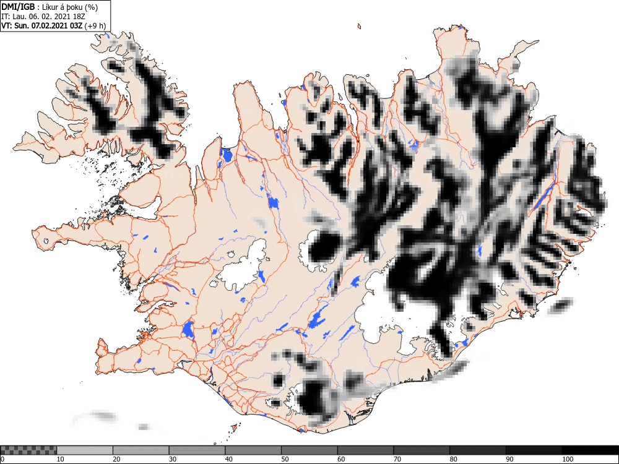Click the 0-10 checkered legend swatch

click(x=28, y=450)
